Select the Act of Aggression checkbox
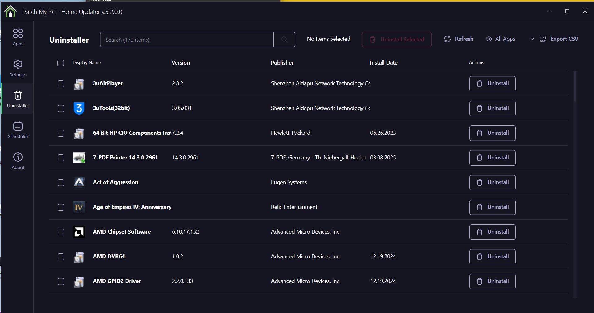Screen dimensions: 594x313 point(61,183)
